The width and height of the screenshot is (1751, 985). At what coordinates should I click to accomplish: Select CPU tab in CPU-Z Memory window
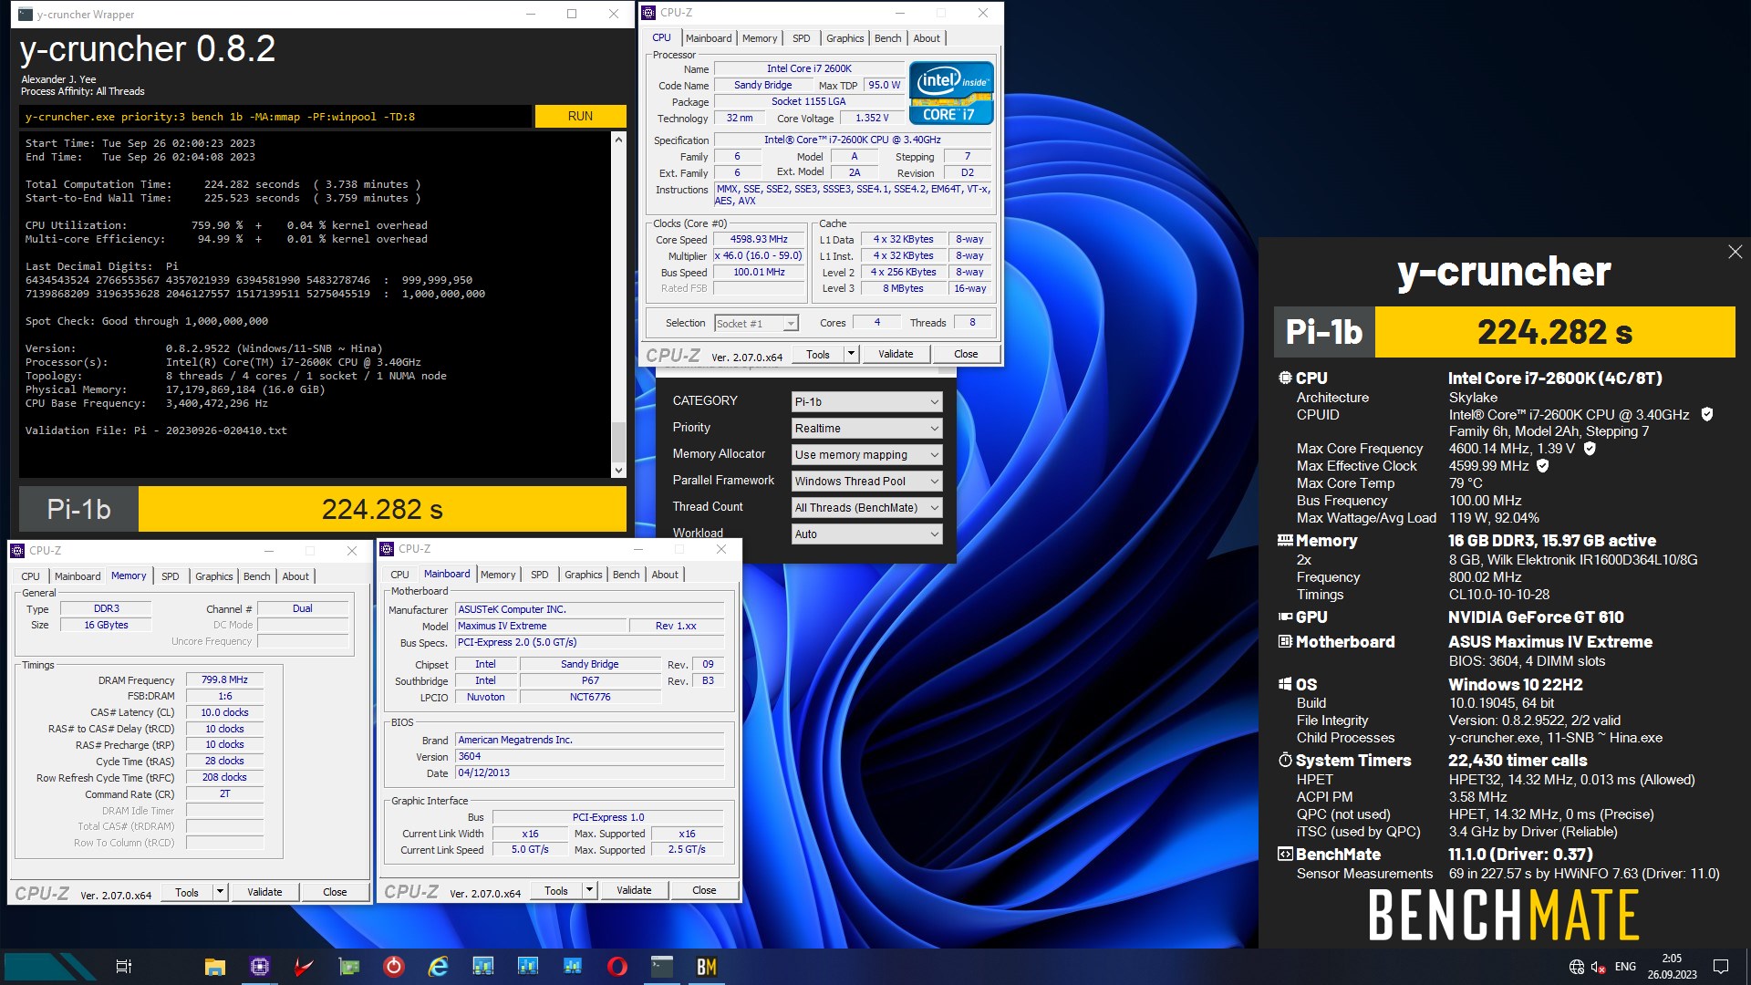pyautogui.click(x=30, y=576)
